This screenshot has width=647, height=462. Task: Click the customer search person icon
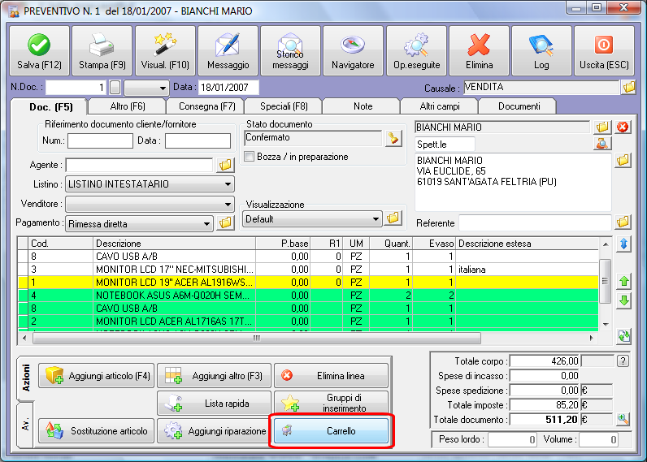[602, 144]
